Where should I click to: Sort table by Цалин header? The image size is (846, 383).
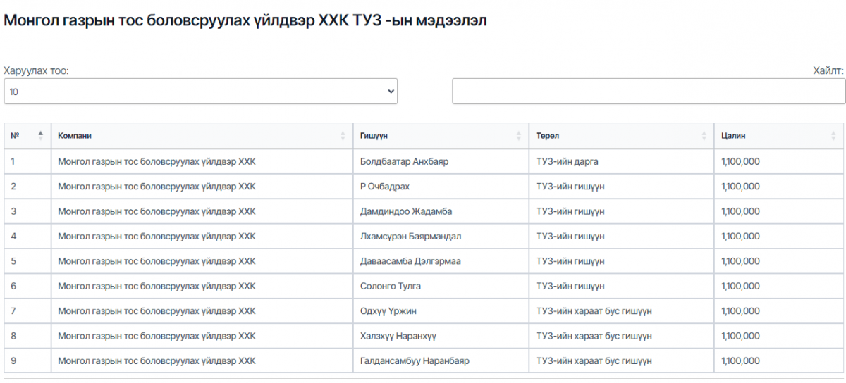733,136
